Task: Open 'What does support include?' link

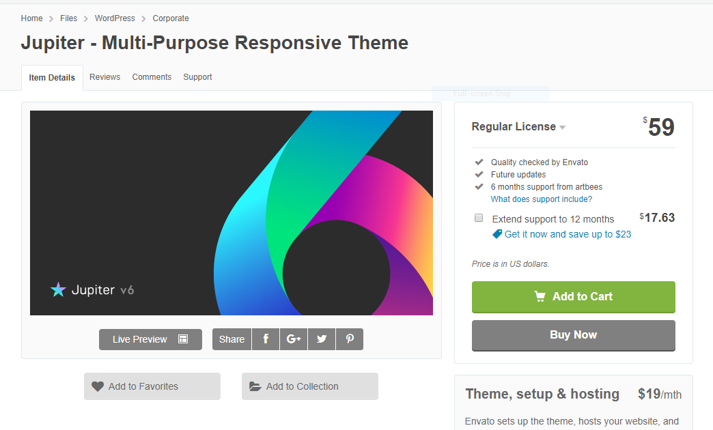Action: pos(541,199)
